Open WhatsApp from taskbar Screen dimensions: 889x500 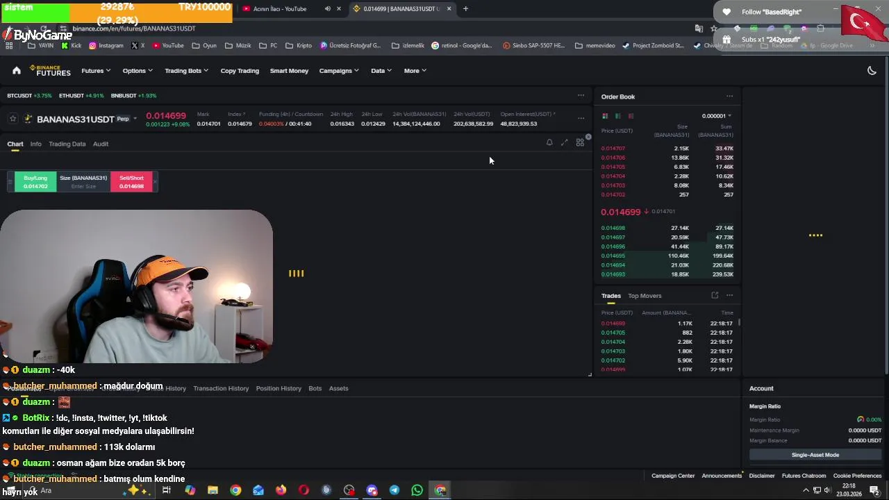pyautogui.click(x=417, y=490)
